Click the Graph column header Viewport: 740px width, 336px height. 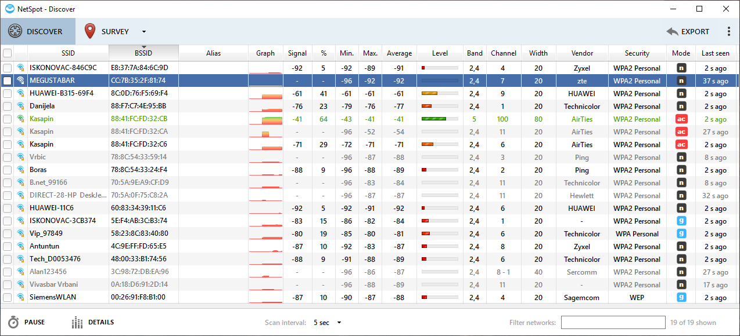click(265, 53)
